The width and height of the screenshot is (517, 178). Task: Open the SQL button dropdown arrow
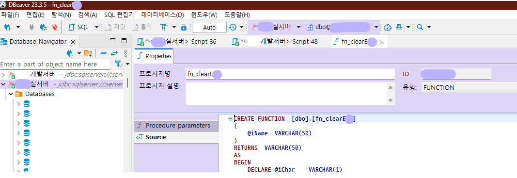coord(96,28)
